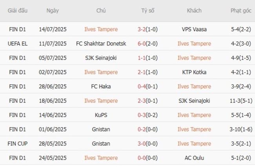The width and height of the screenshot is (255, 167).
Task: Click the 6-0 match score
Action: pyautogui.click(x=142, y=43)
